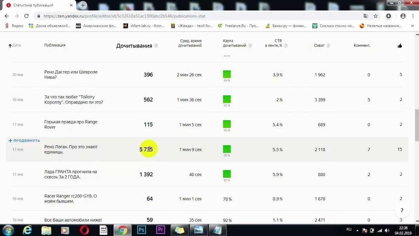The height and width of the screenshot is (236, 419).
Task: Close the Статистика публикаций tab
Action: coord(71,5)
